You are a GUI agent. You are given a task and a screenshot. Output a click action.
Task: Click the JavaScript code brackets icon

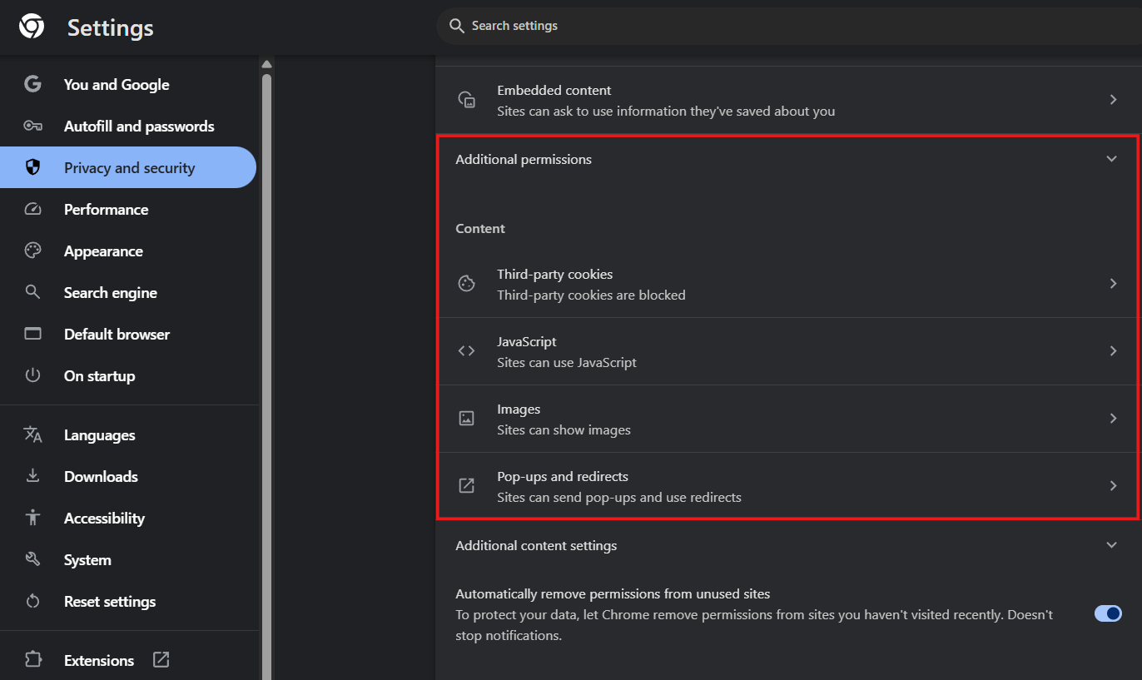[466, 350]
